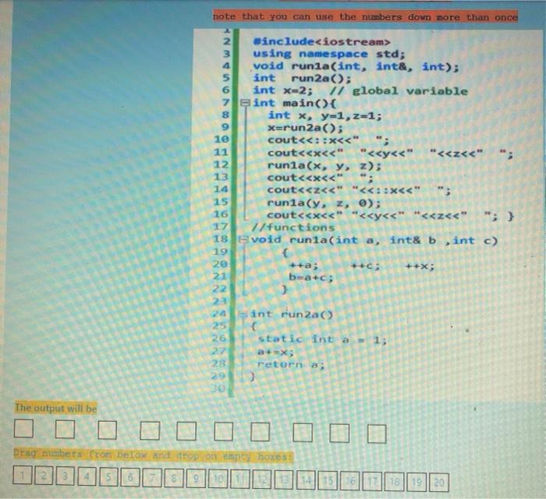
Task: Click the 'note that you can use' banner
Action: tap(365, 16)
